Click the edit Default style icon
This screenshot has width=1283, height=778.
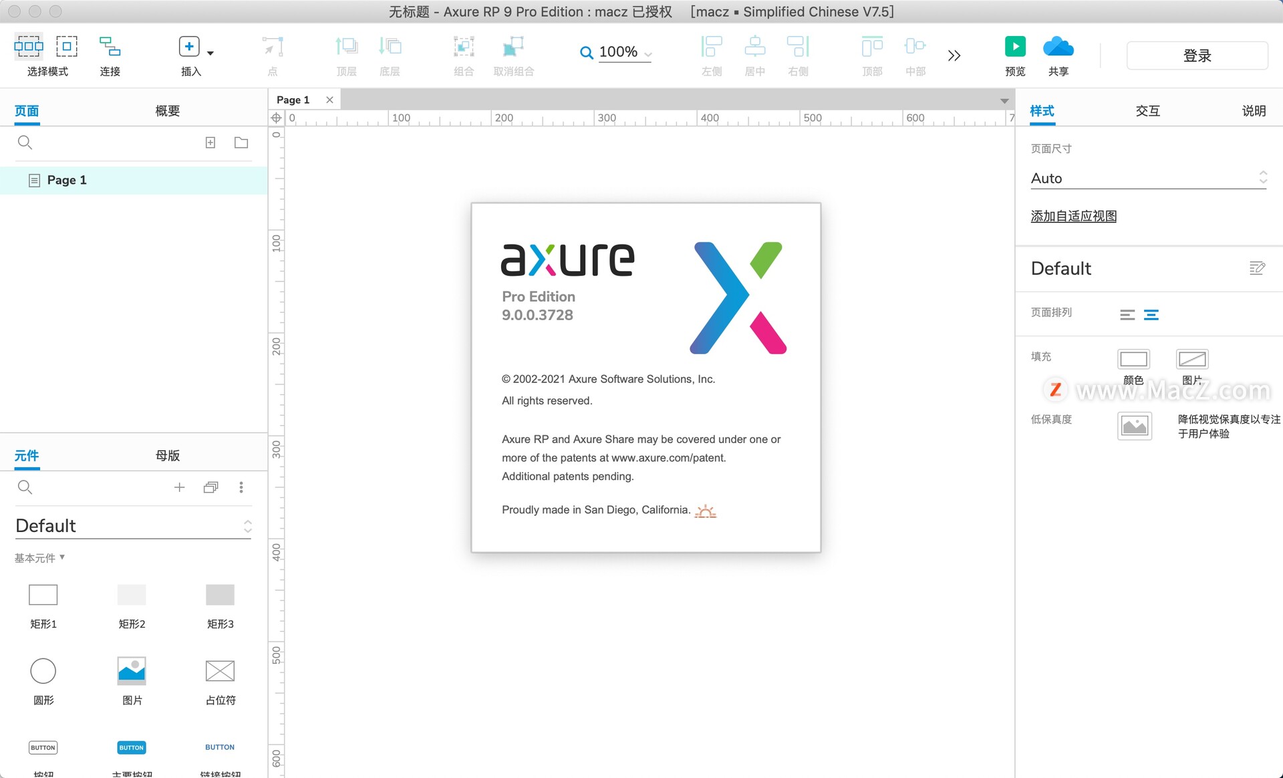(1257, 268)
